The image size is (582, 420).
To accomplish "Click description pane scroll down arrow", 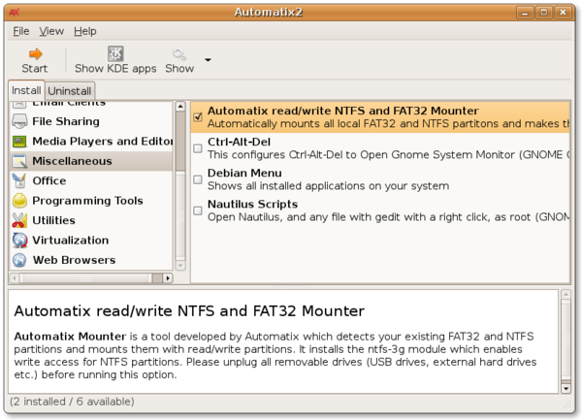I will pos(566,388).
